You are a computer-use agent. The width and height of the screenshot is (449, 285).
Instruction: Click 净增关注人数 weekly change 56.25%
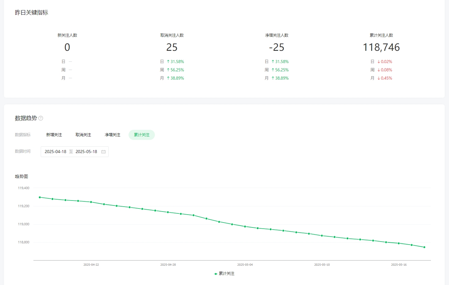coord(280,70)
